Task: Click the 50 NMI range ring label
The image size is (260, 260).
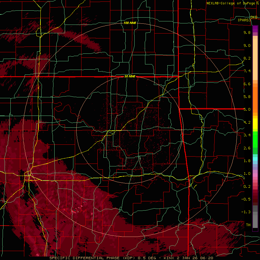Action: pyautogui.click(x=130, y=76)
